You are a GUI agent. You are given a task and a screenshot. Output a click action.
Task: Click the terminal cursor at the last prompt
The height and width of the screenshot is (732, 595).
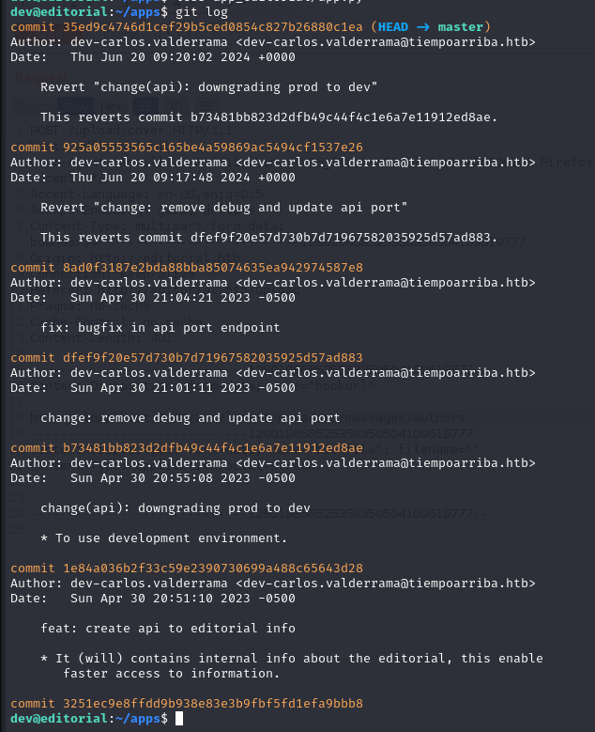coord(179,719)
